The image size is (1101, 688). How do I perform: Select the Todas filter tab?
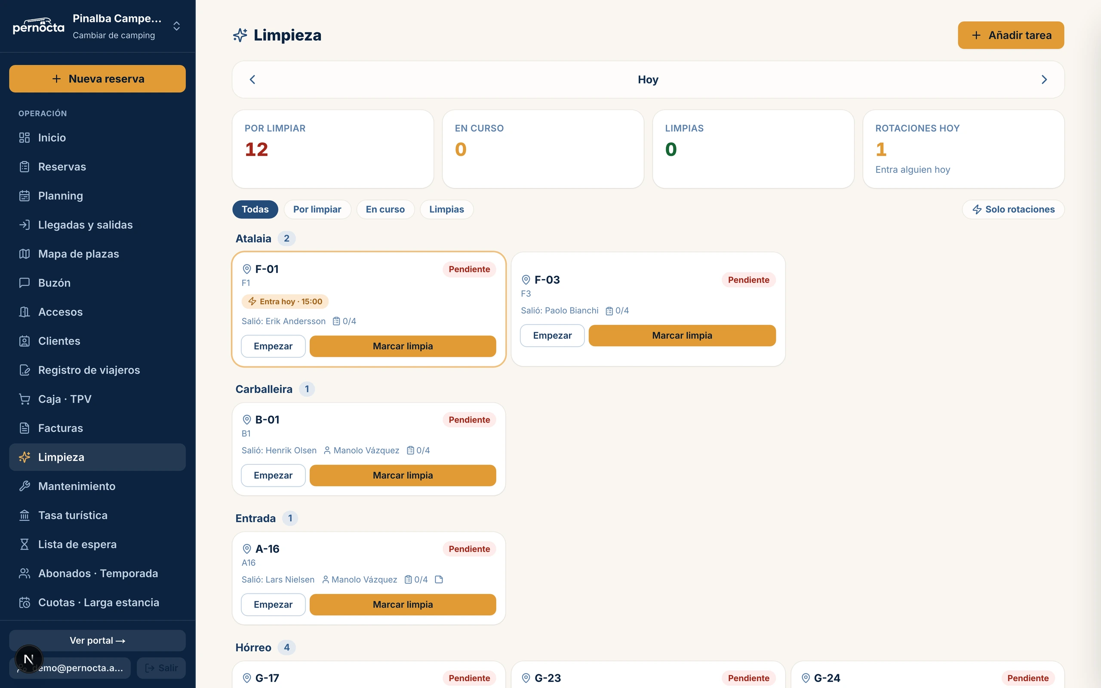pyautogui.click(x=255, y=209)
